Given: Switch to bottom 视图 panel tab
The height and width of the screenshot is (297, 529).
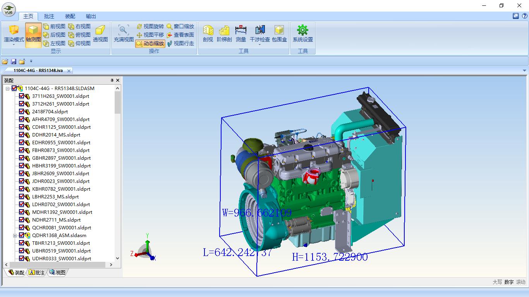Looking at the screenshot, I should [58, 273].
